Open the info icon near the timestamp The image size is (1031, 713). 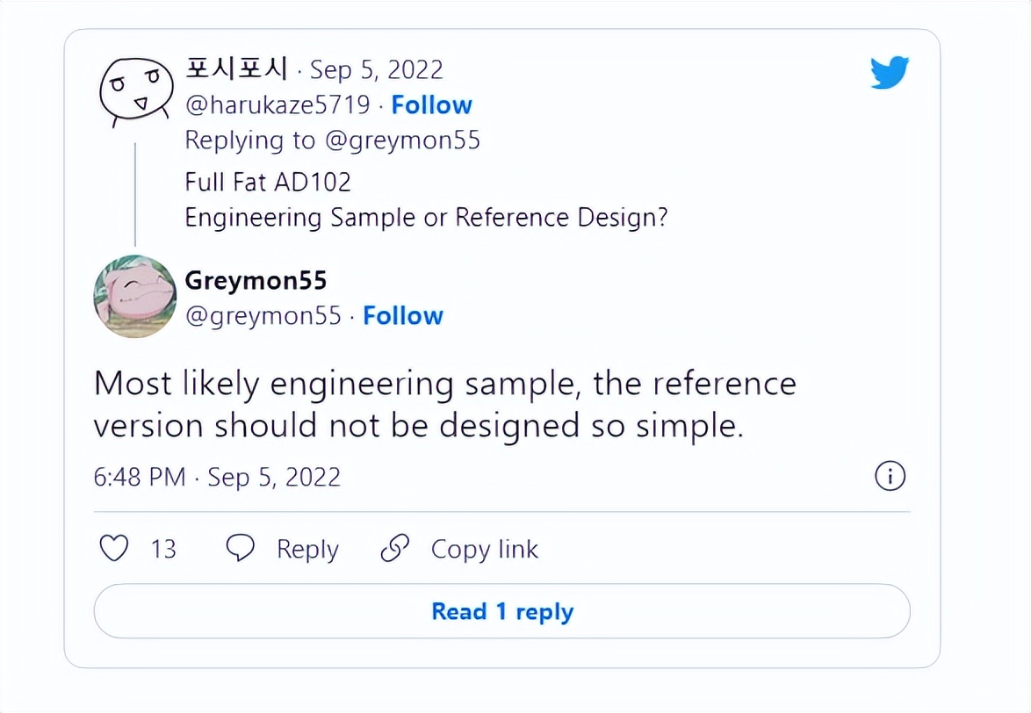click(890, 476)
